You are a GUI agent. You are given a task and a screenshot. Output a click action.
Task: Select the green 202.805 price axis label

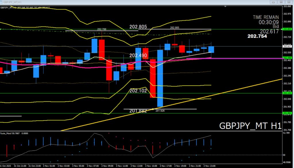click(287, 29)
